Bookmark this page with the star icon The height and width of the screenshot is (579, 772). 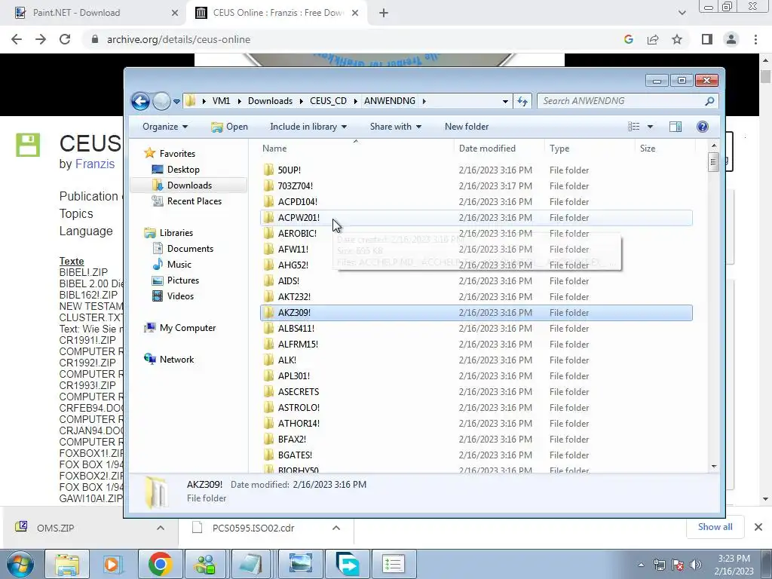coord(677,39)
